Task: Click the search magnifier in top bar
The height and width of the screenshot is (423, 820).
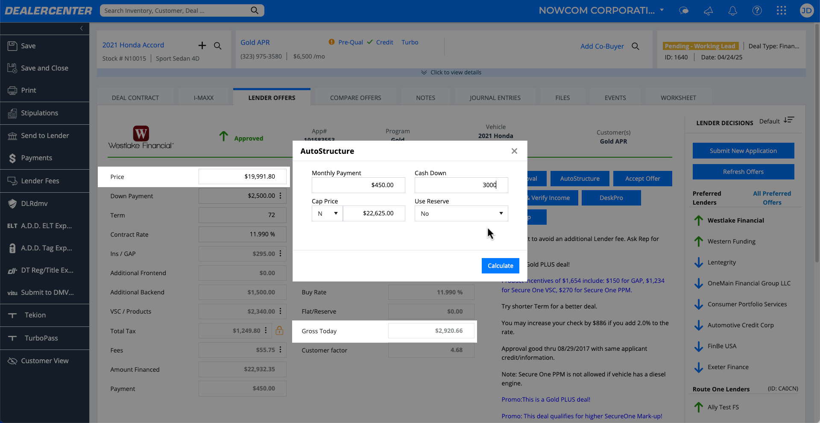Action: [255, 10]
